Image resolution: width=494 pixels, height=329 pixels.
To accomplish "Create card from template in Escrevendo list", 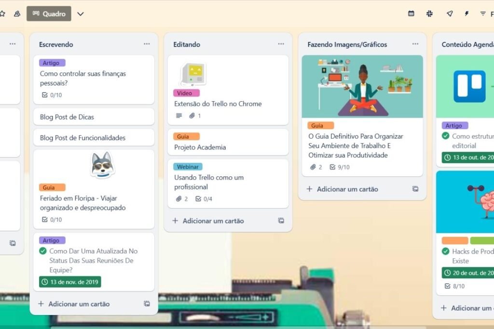I will 147,304.
